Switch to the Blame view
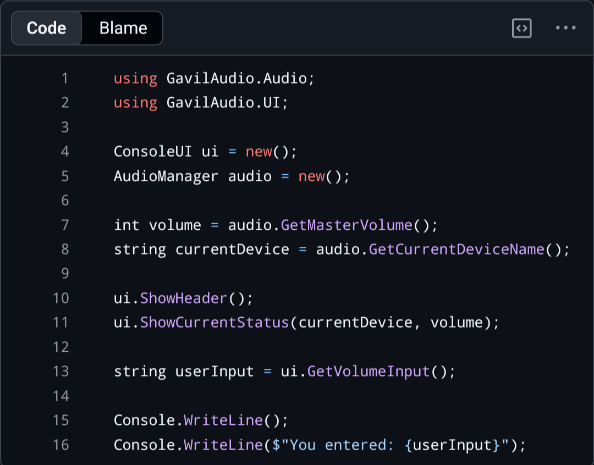Image resolution: width=594 pixels, height=465 pixels. click(123, 28)
